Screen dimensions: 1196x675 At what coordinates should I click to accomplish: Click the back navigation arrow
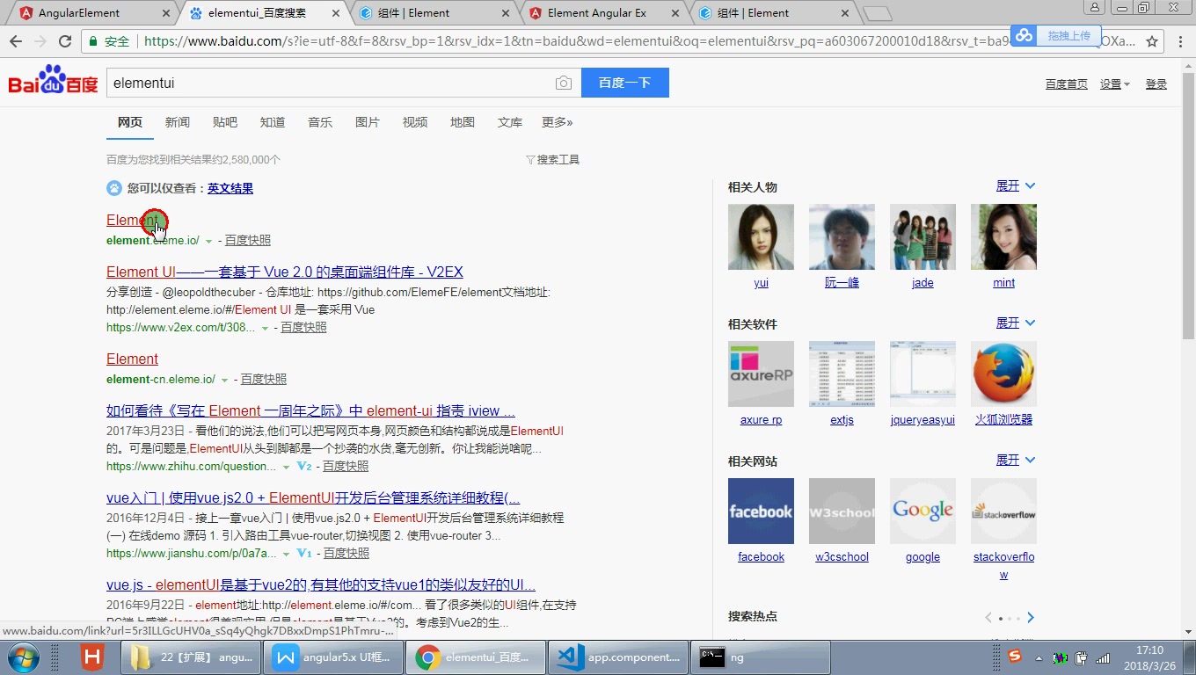click(x=18, y=40)
